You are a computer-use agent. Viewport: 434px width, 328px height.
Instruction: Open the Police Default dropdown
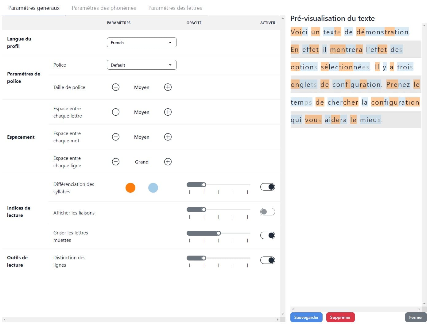point(141,65)
